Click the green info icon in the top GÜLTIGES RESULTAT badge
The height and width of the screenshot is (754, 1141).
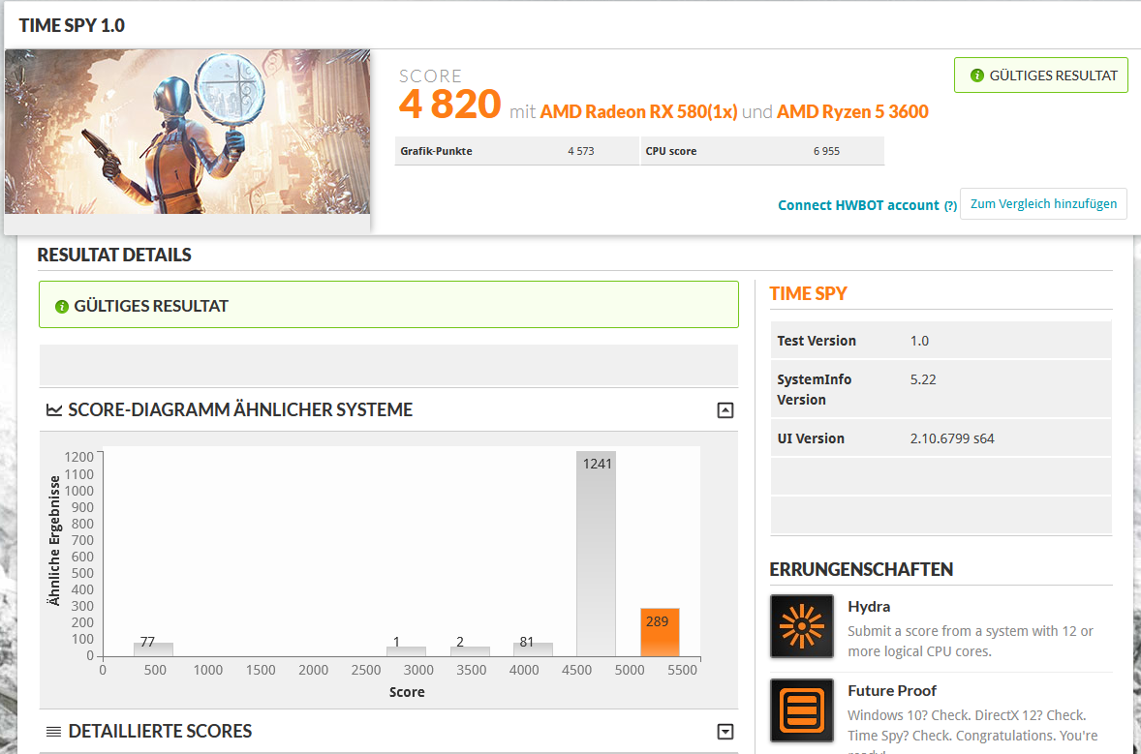pyautogui.click(x=977, y=75)
